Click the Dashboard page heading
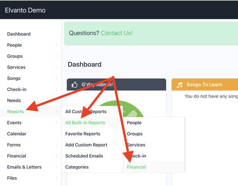 point(84,65)
